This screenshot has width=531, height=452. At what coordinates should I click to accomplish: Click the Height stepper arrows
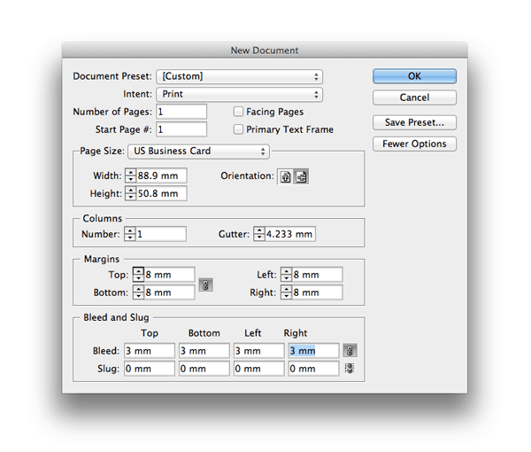pos(131,193)
